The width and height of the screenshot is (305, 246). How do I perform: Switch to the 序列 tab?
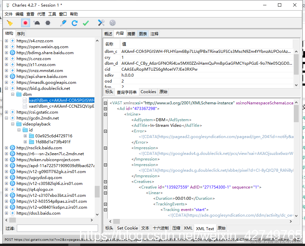[20, 34]
